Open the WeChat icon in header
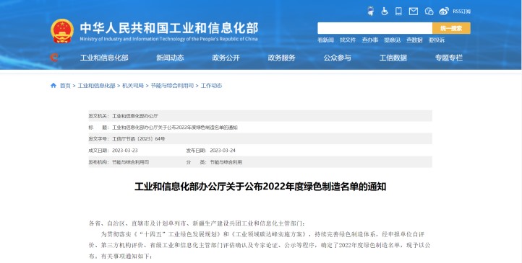This screenshot has height=263, width=522. pyautogui.click(x=429, y=12)
